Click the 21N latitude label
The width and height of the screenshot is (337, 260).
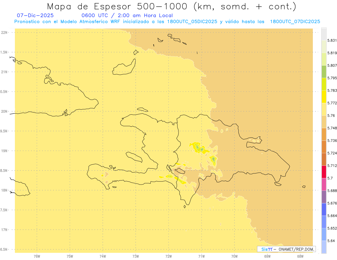click(x=4, y=72)
